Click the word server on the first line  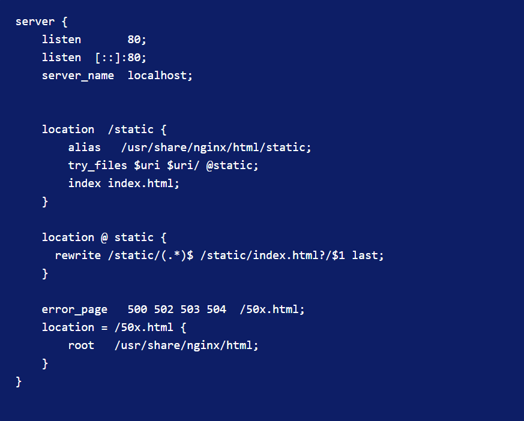pyautogui.click(x=35, y=22)
